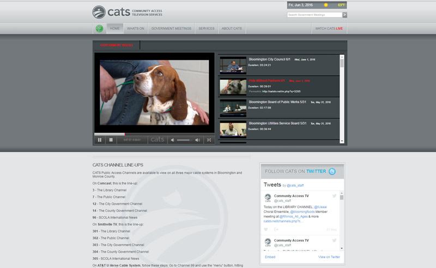Screen dimensions: 436x268
Task: Open catstv.net/channels.php link in tweet
Action: pos(283,221)
